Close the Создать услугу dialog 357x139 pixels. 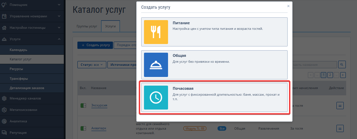[x=288, y=6]
